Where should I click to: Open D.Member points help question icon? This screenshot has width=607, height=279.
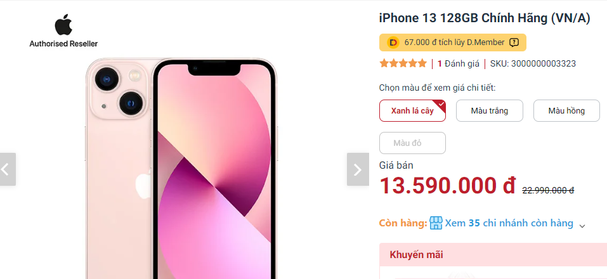[514, 42]
